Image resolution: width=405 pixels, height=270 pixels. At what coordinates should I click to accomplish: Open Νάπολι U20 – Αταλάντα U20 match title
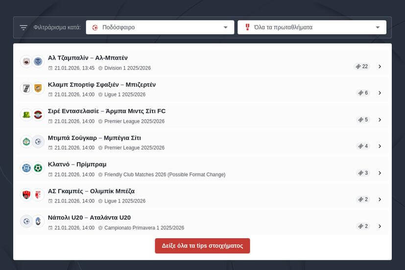(x=89, y=217)
